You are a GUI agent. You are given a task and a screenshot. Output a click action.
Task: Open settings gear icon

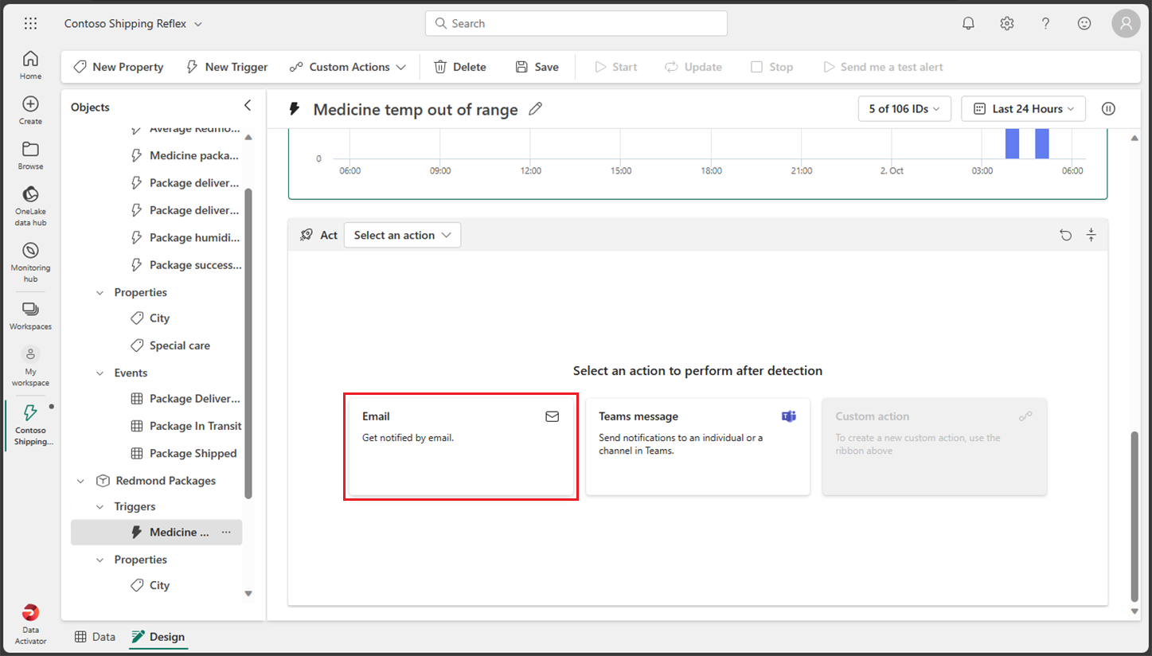pyautogui.click(x=1007, y=23)
